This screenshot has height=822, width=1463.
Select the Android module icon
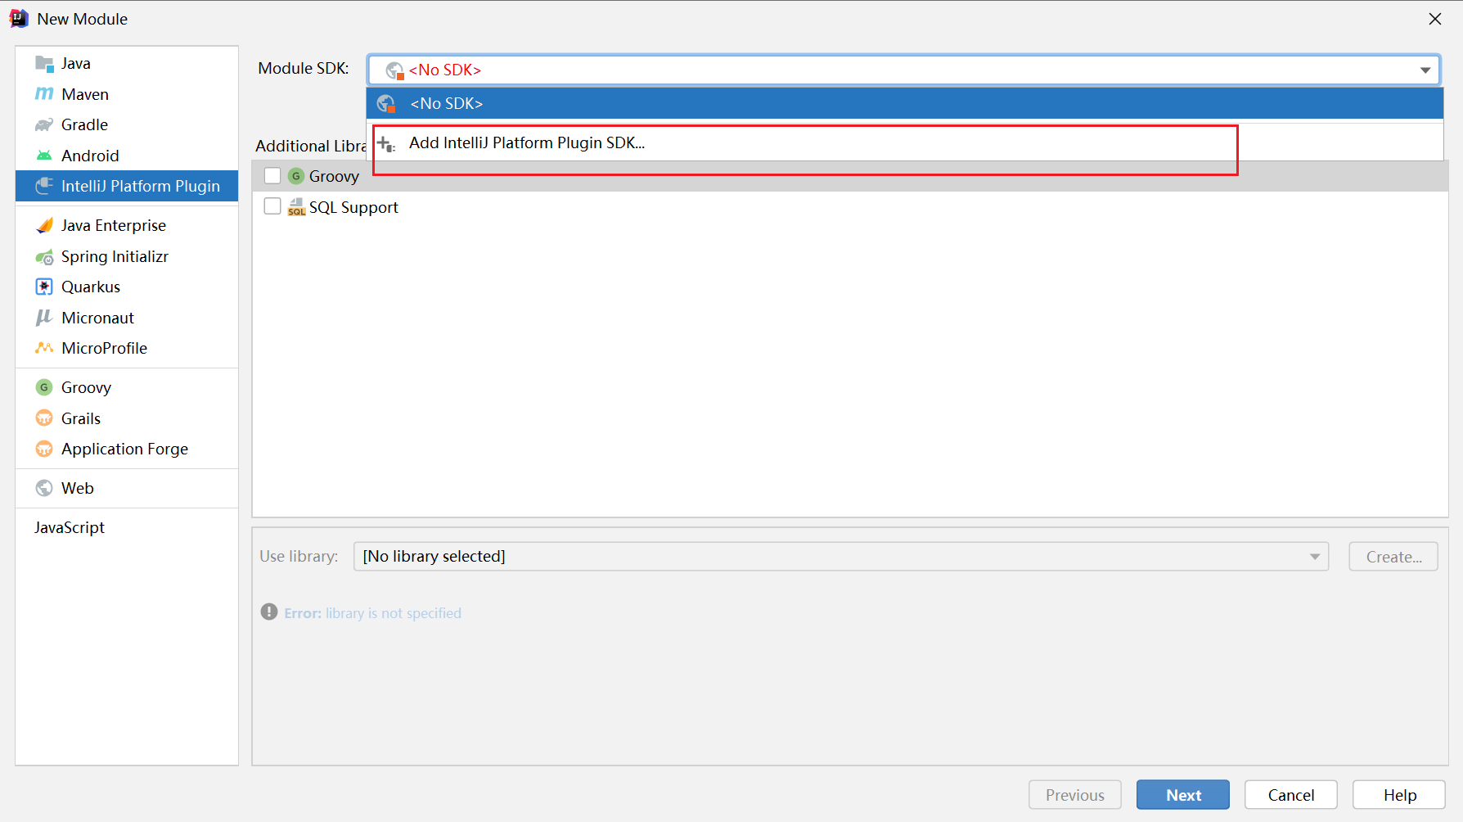[44, 155]
